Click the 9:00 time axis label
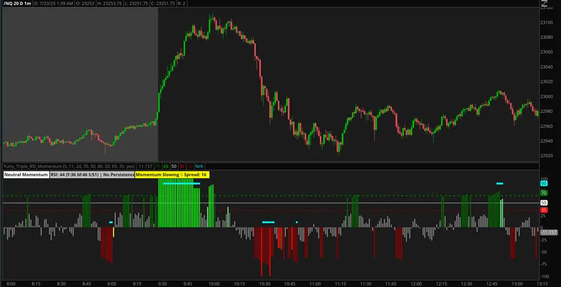 112,283
